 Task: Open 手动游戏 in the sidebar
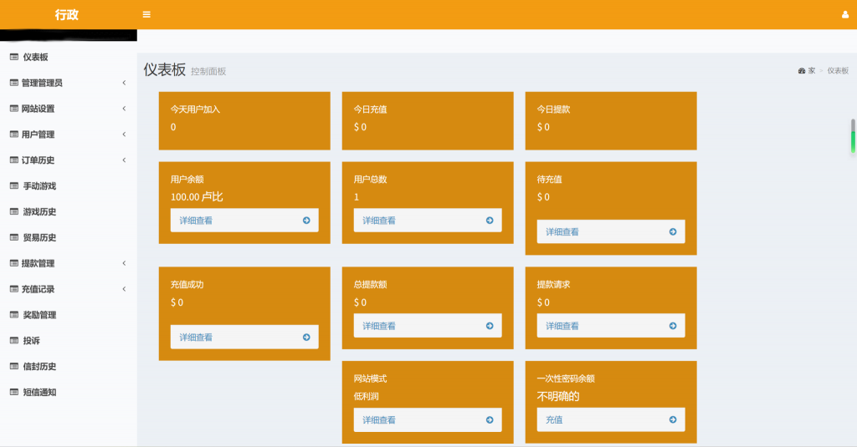coord(39,186)
